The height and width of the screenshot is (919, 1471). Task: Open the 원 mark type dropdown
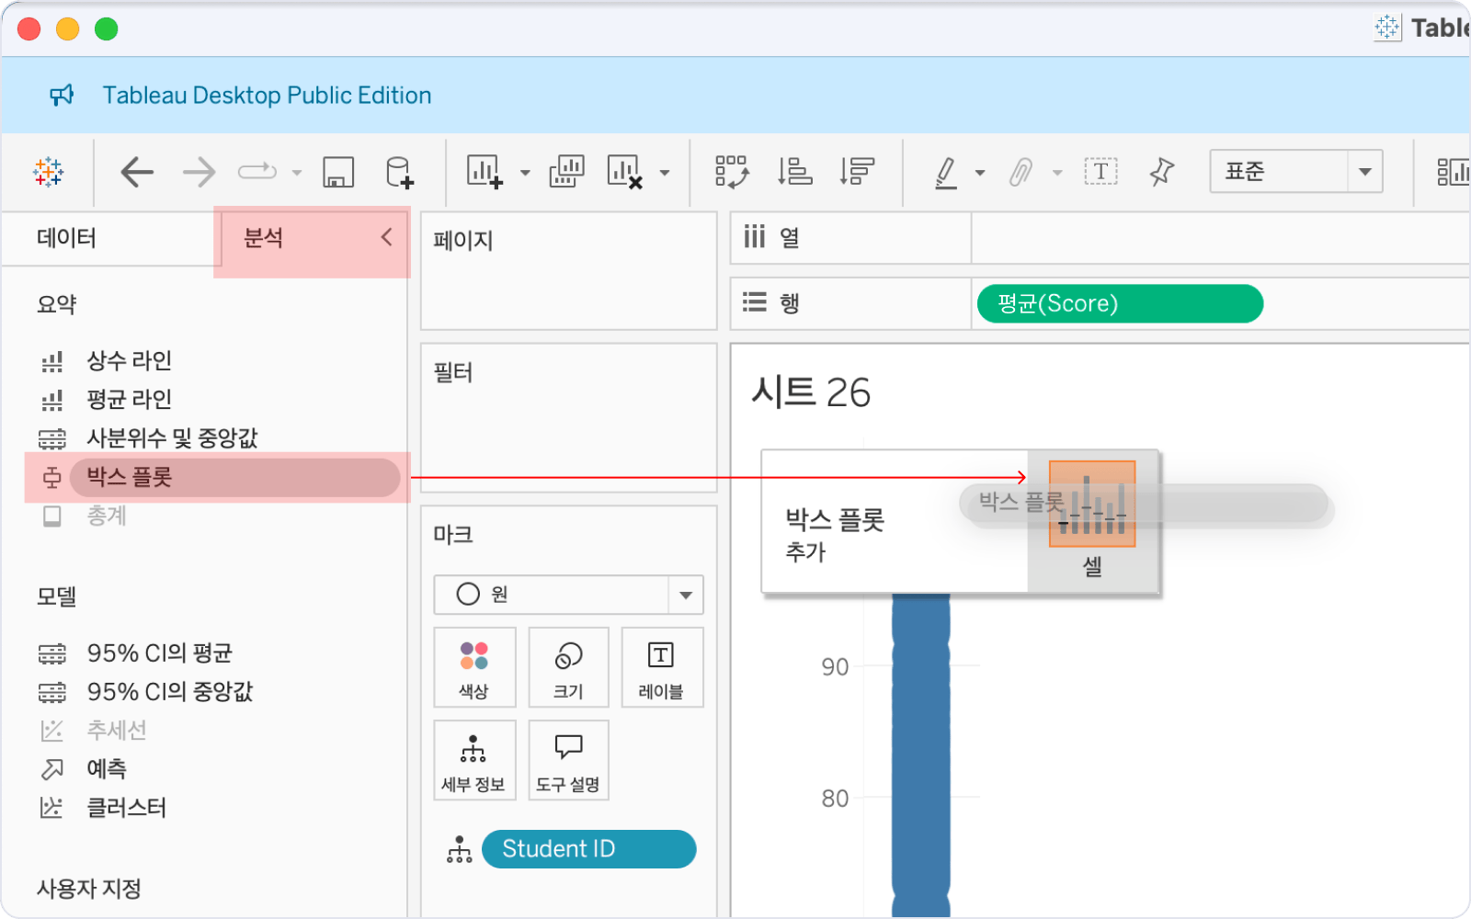pyautogui.click(x=568, y=595)
